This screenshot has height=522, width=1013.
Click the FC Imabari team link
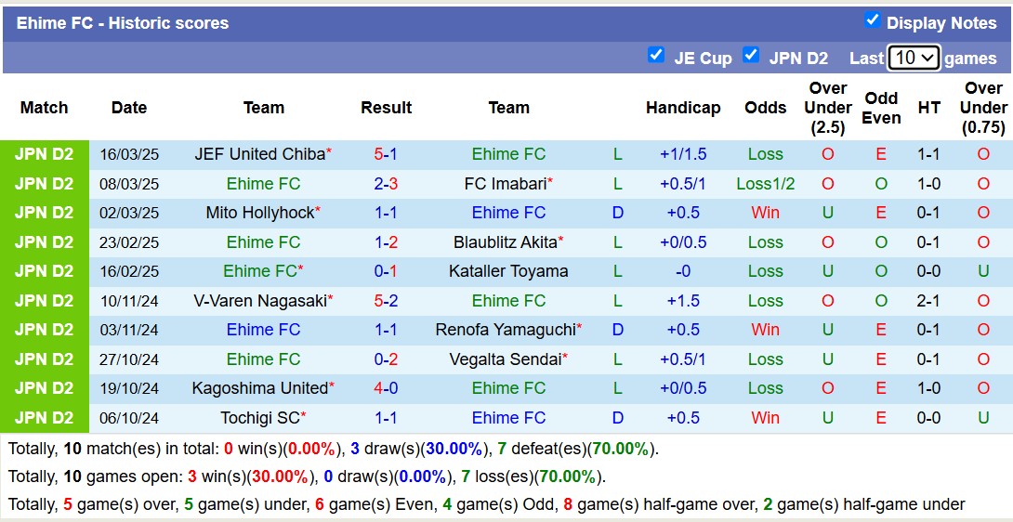(x=505, y=184)
